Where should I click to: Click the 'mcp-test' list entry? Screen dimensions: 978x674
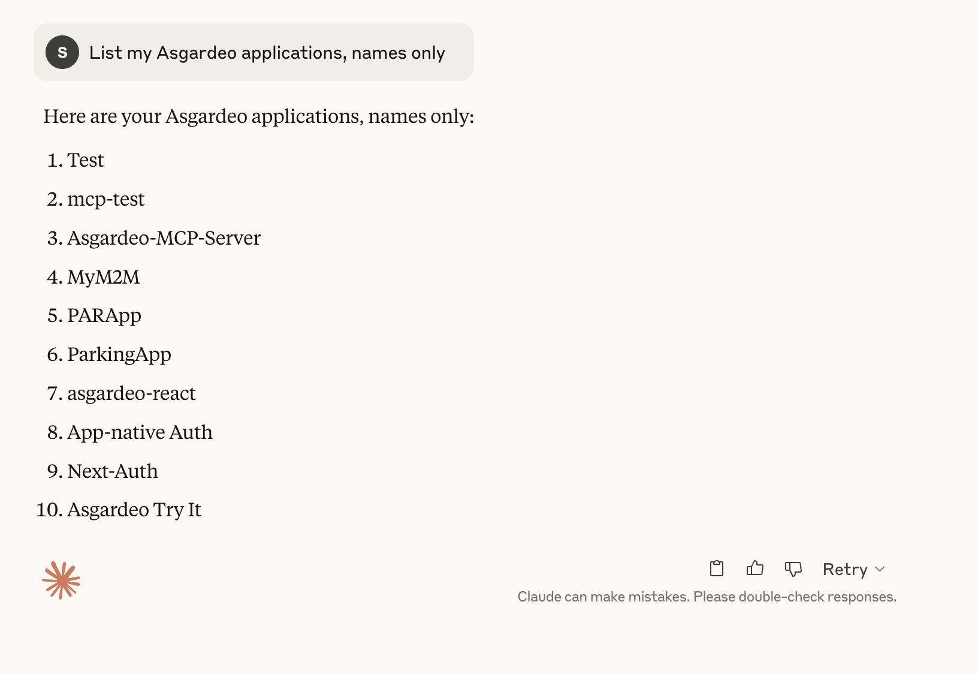tap(106, 199)
